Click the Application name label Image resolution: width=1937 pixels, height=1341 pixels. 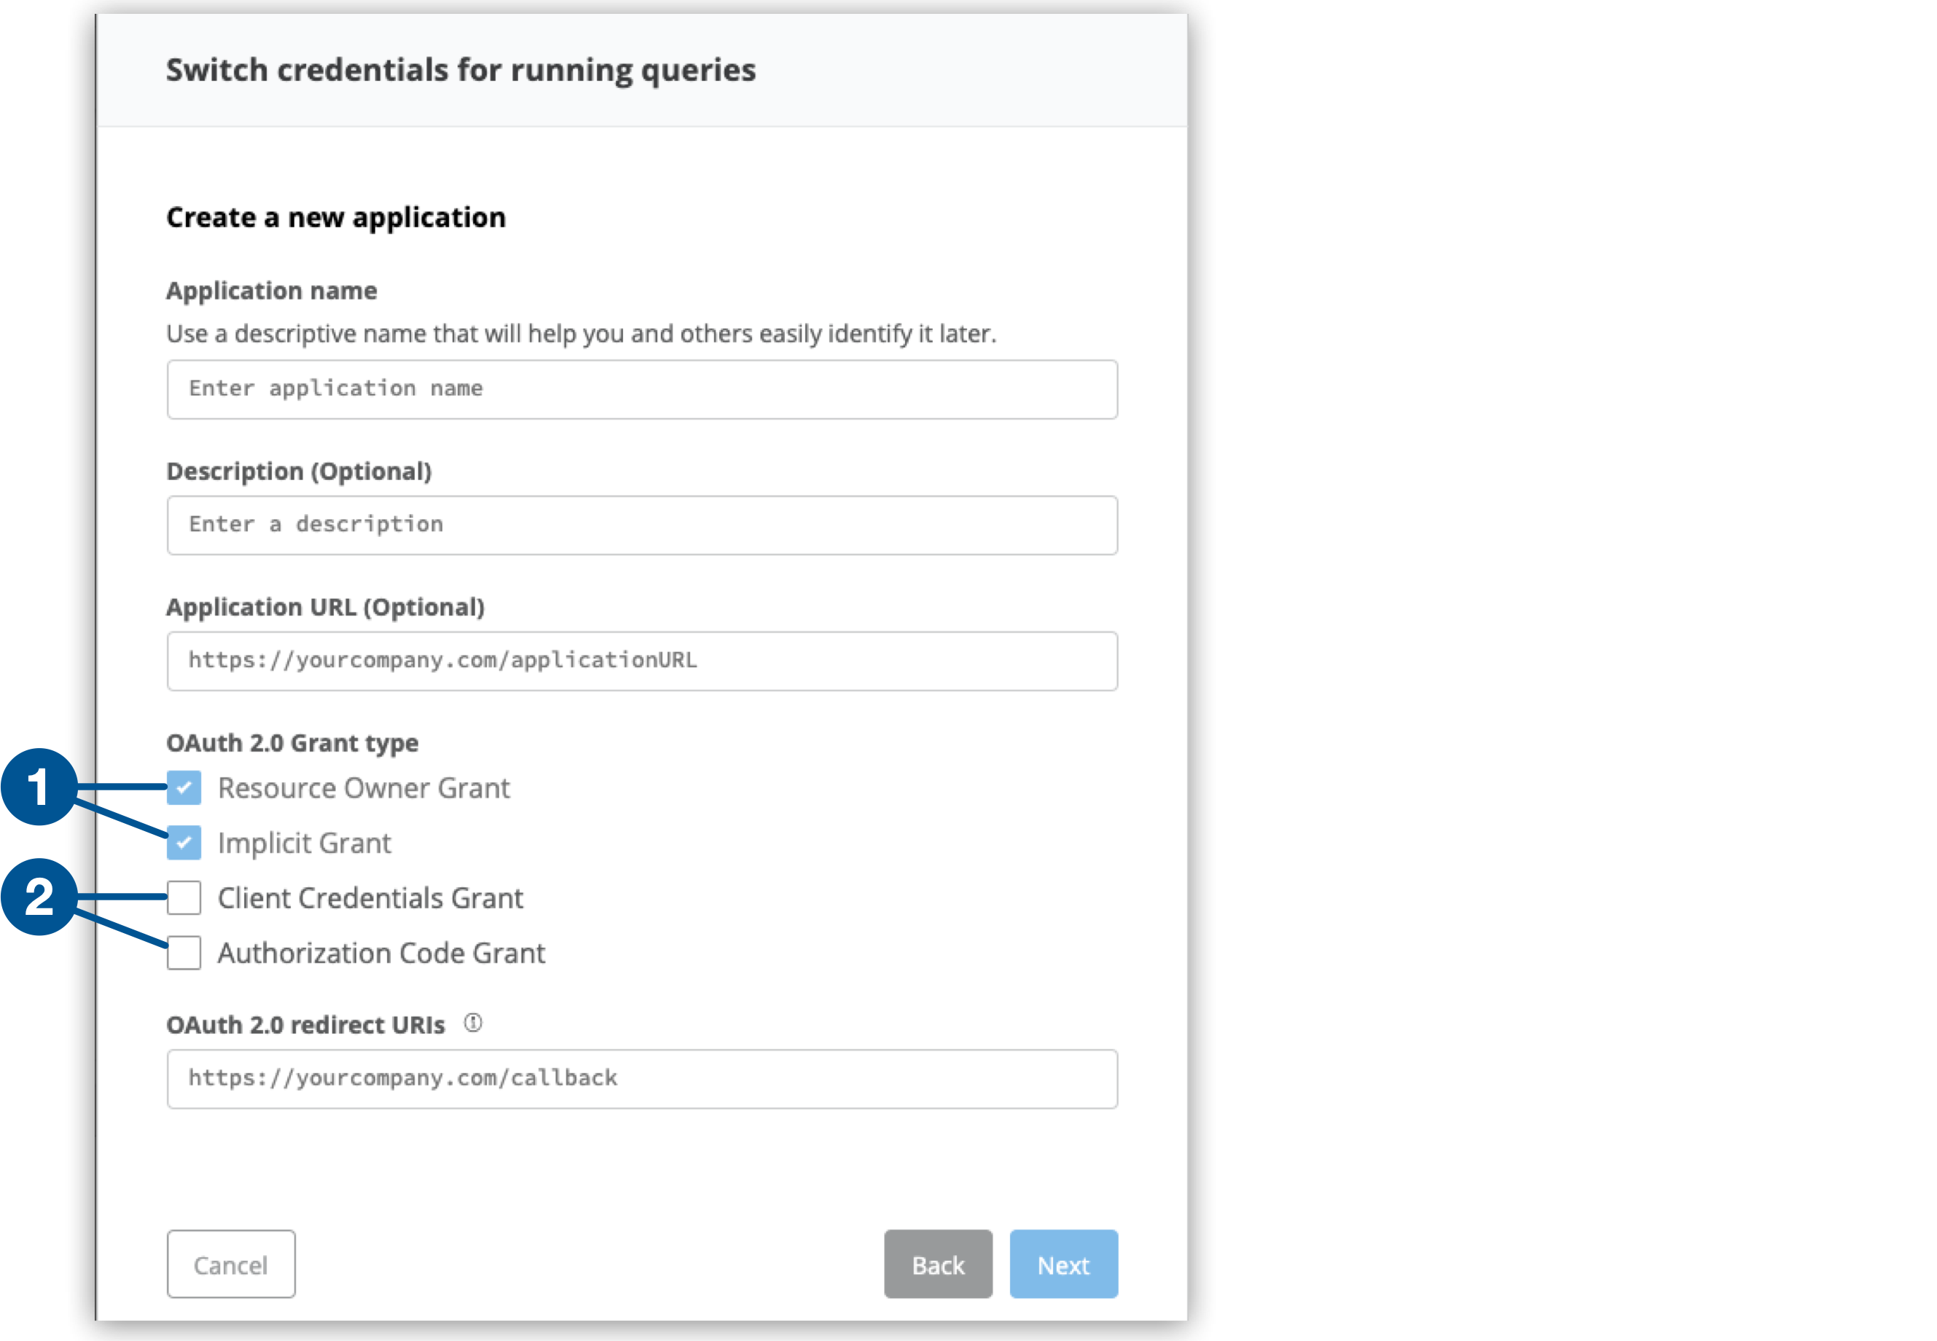272,290
